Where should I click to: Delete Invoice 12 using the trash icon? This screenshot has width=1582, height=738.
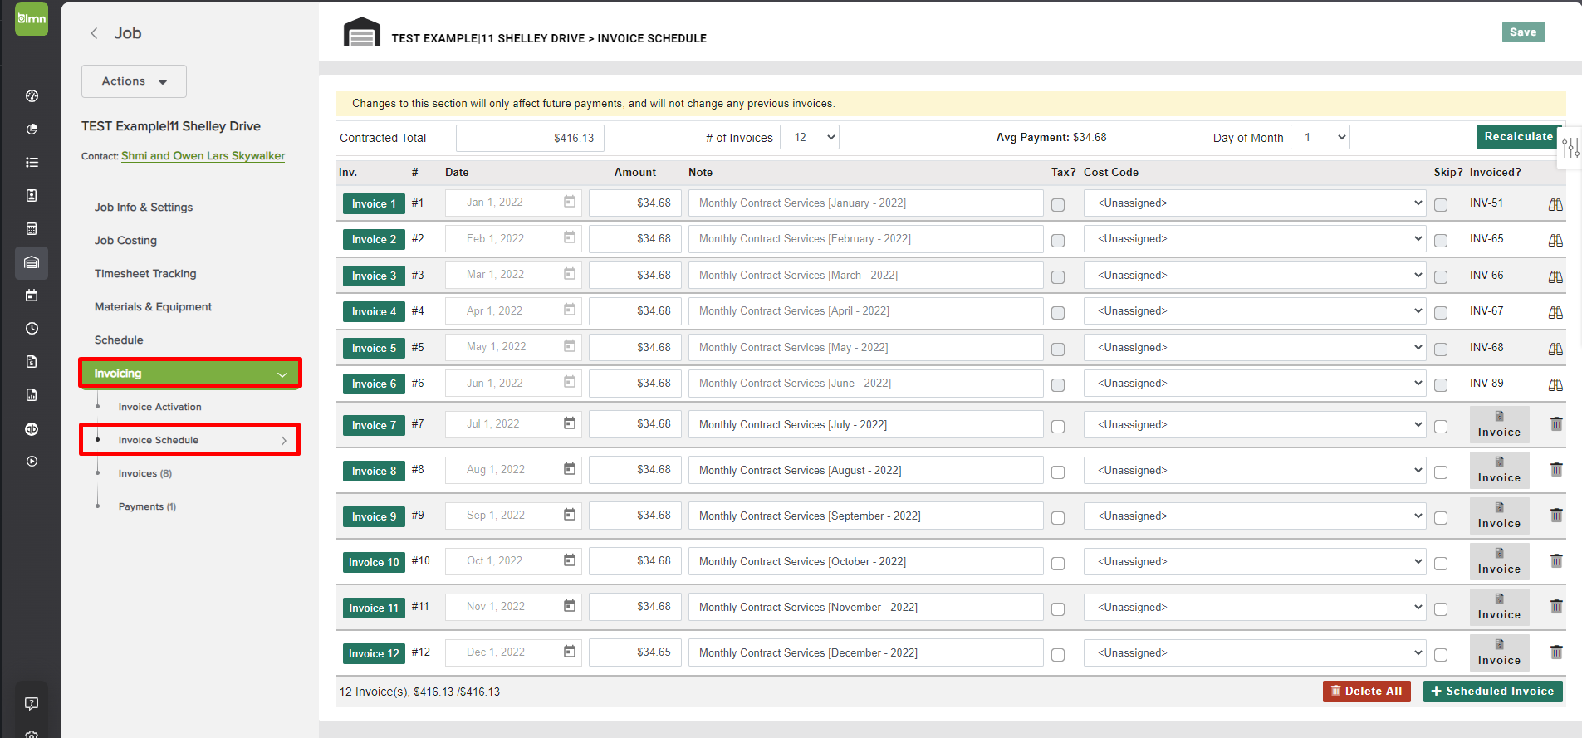[x=1556, y=652]
